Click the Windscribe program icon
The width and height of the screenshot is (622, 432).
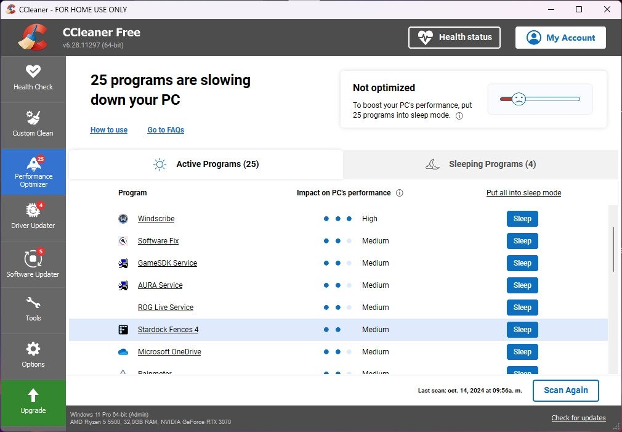[x=123, y=219]
